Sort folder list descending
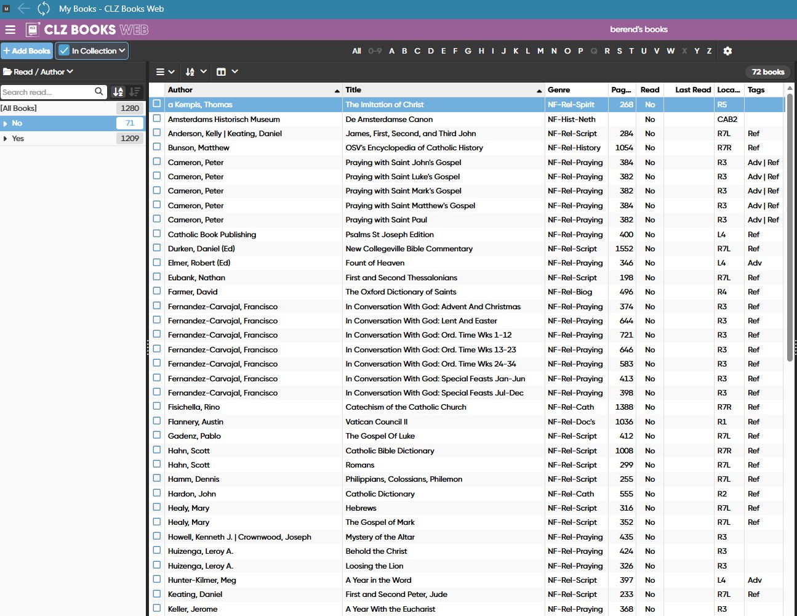This screenshot has width=797, height=616. click(x=135, y=92)
